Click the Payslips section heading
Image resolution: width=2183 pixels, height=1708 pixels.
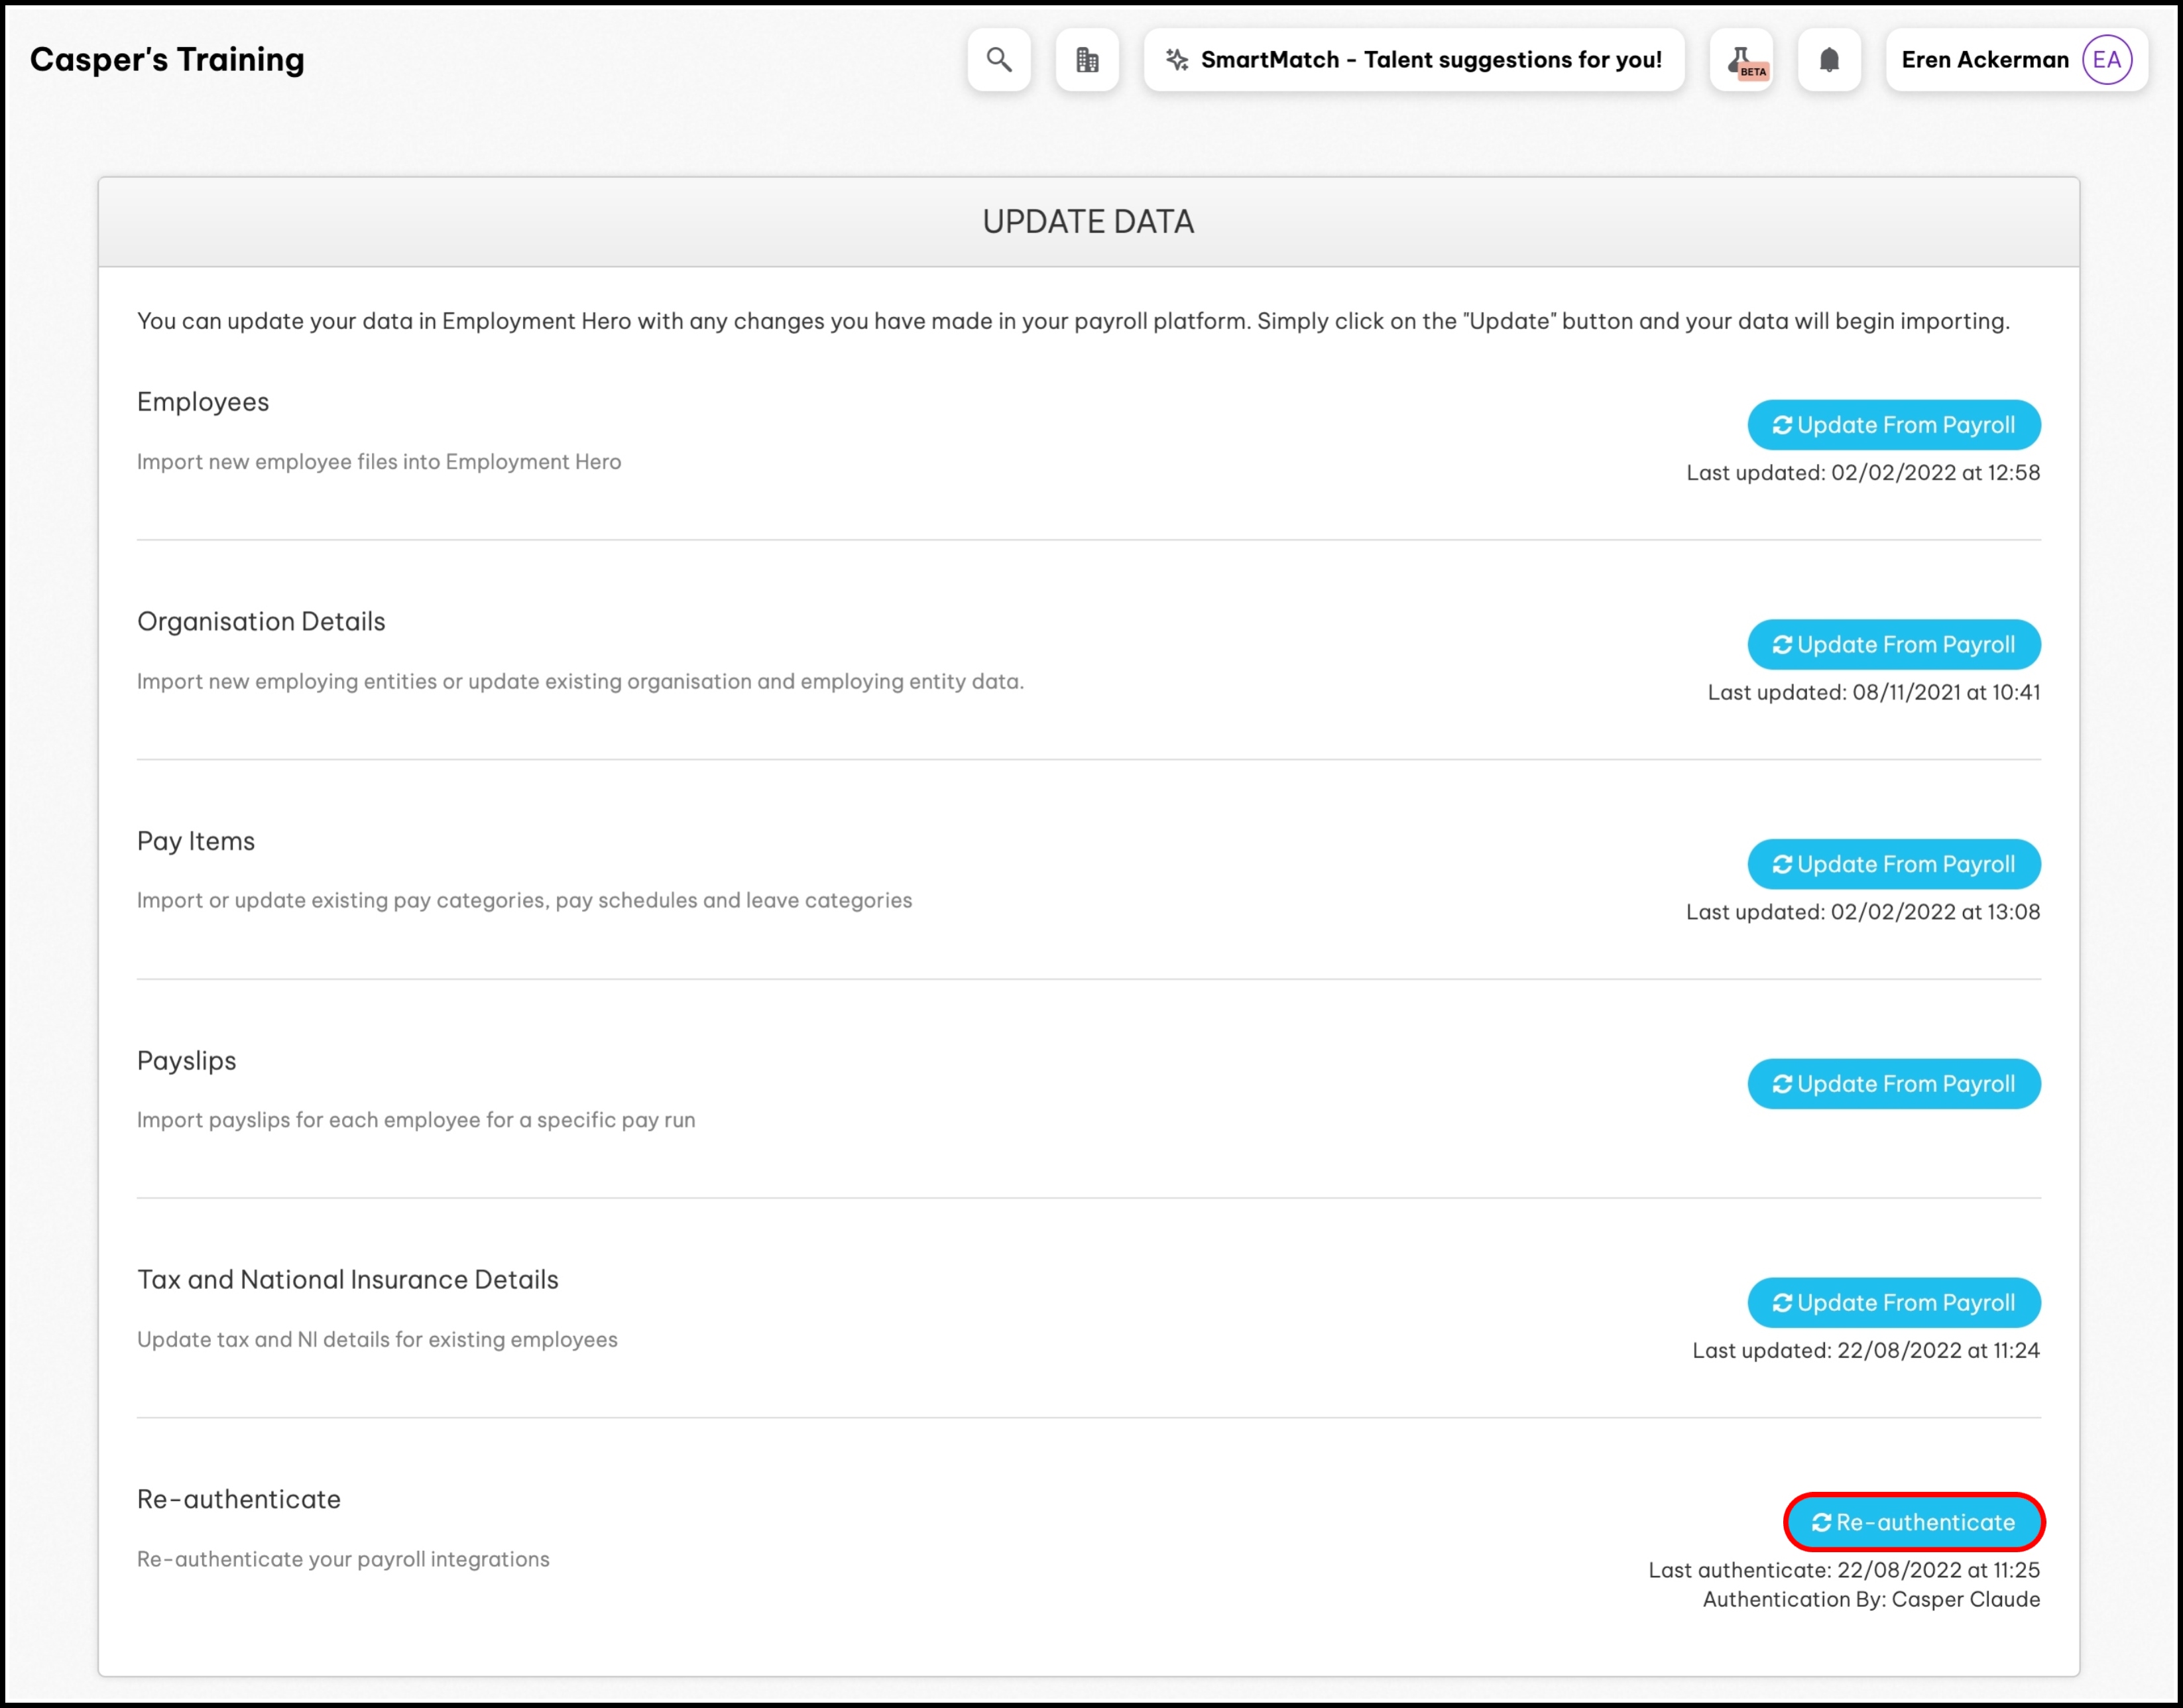[x=187, y=1061]
